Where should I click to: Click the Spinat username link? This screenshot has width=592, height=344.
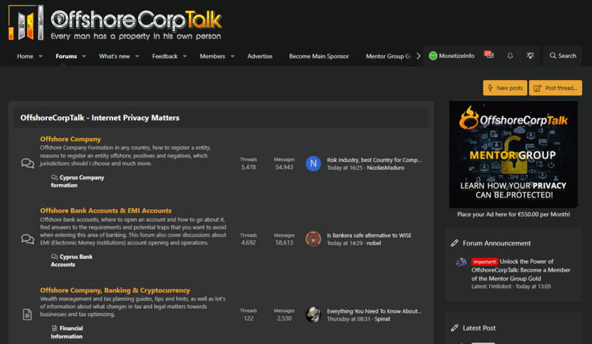point(383,319)
